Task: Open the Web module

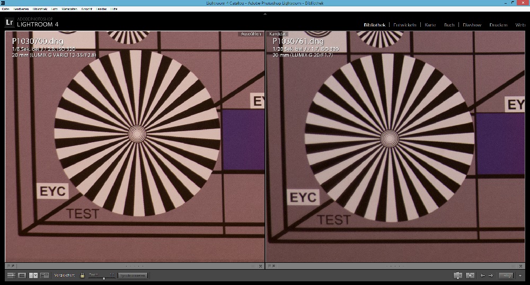Action: pyautogui.click(x=520, y=25)
